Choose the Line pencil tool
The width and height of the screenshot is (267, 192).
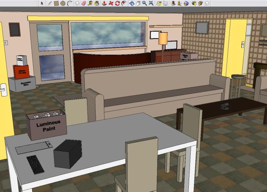click(x=50, y=3)
